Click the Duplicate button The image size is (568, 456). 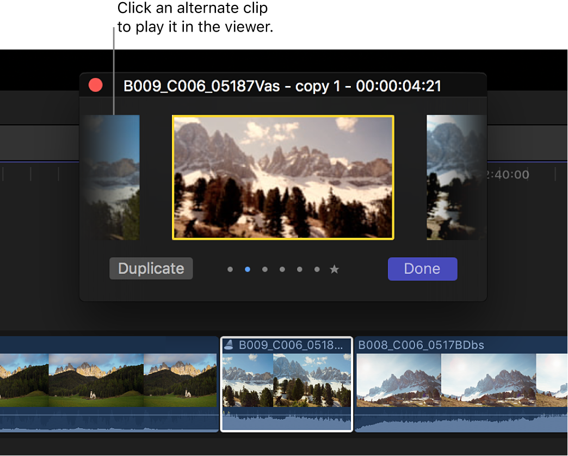click(x=151, y=268)
